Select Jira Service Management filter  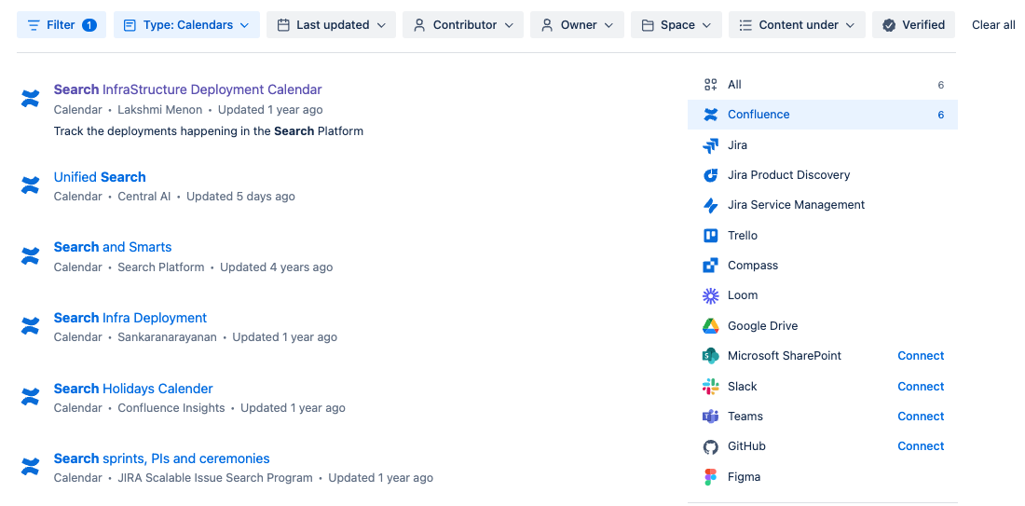pos(823,205)
